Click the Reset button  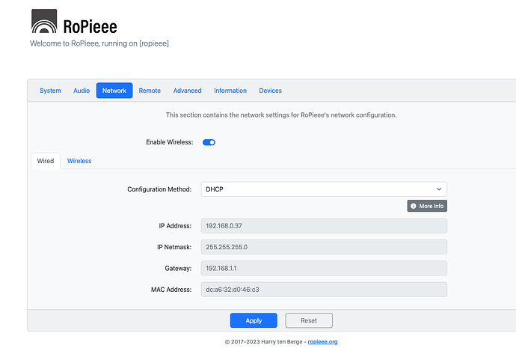(309, 320)
